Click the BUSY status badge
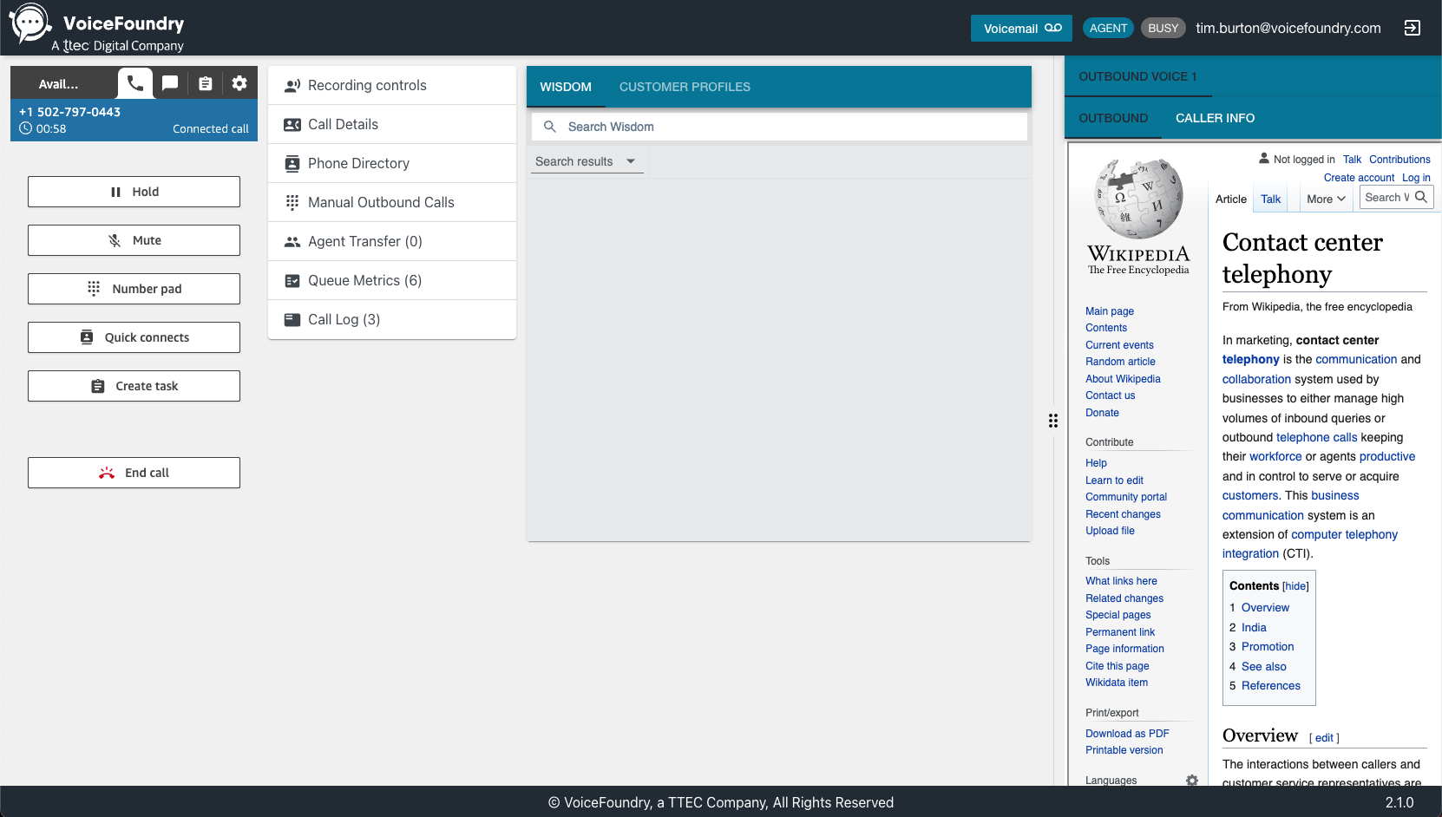This screenshot has height=817, width=1442. (x=1163, y=28)
